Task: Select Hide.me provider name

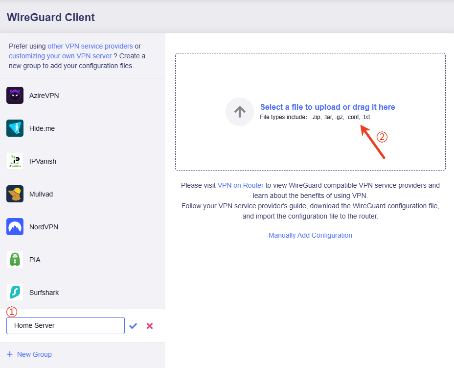Action: [42, 128]
